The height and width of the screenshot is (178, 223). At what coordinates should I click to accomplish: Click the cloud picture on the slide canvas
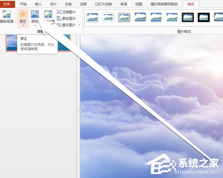pyautogui.click(x=152, y=106)
